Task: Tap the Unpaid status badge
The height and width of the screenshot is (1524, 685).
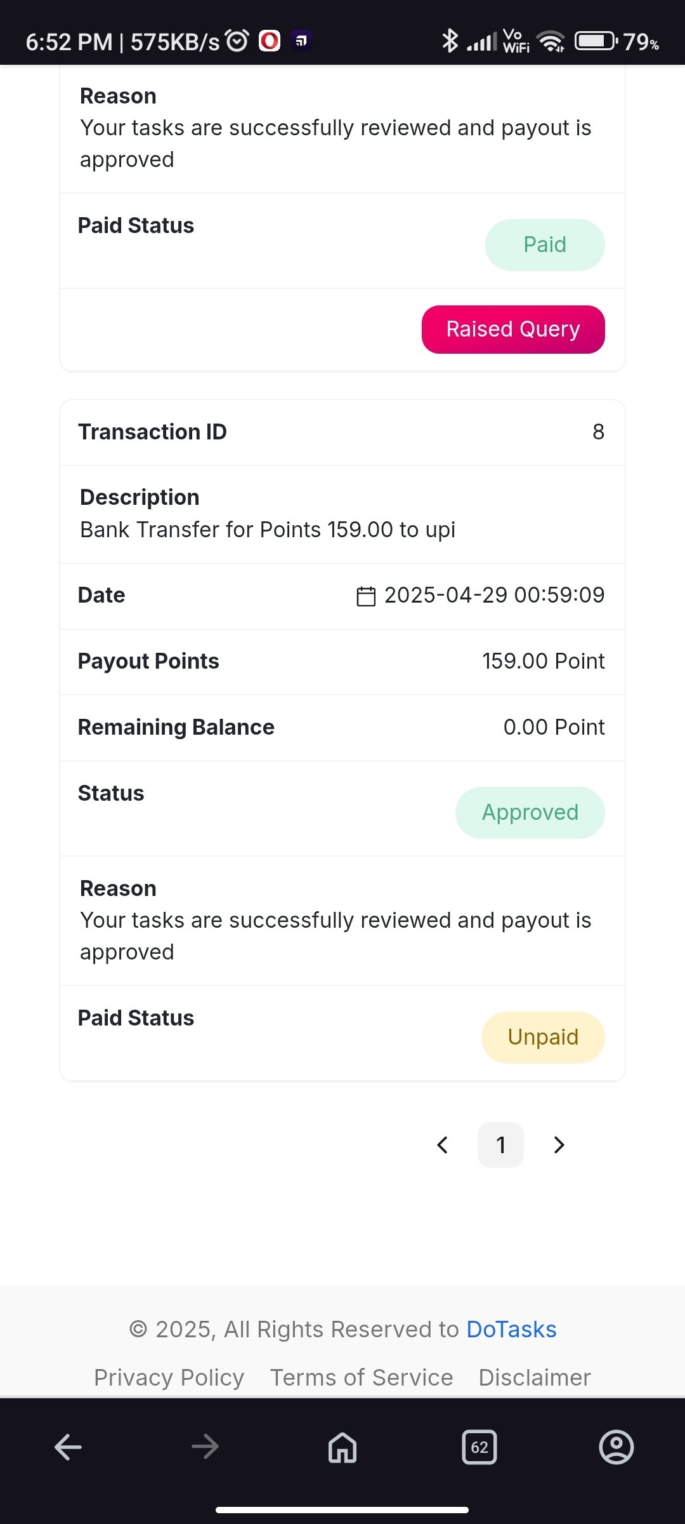Action: coord(543,1037)
